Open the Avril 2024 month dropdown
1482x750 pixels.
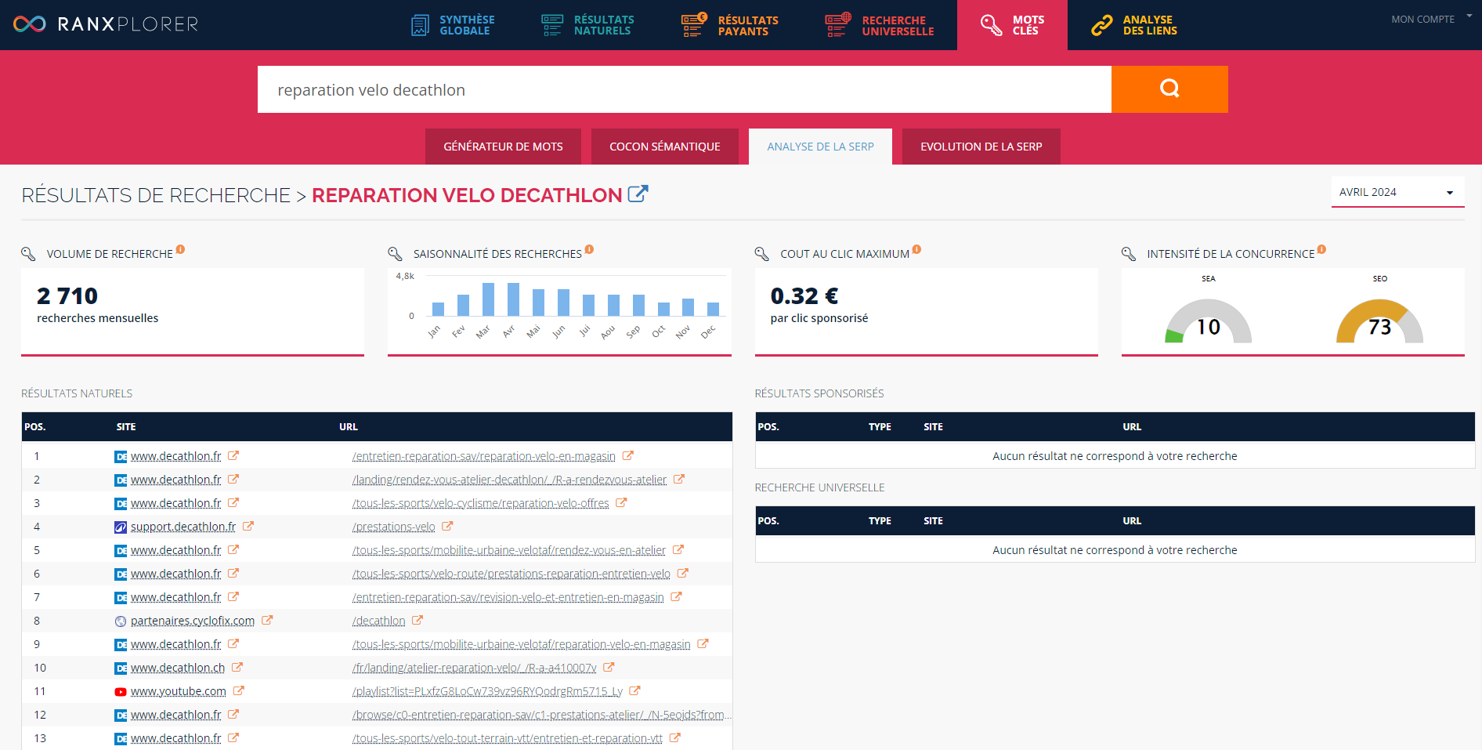point(1397,192)
